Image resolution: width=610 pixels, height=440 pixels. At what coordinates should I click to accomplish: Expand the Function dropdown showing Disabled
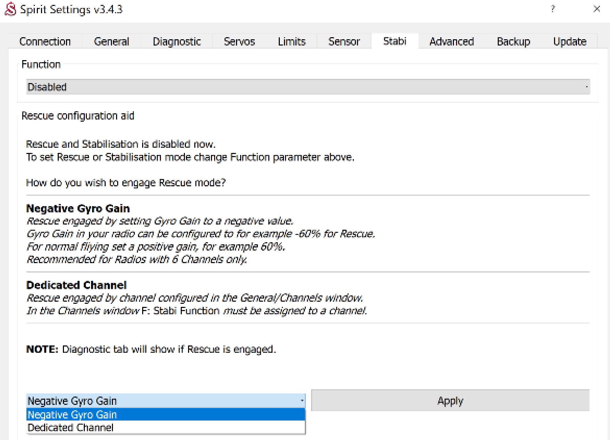(308, 87)
